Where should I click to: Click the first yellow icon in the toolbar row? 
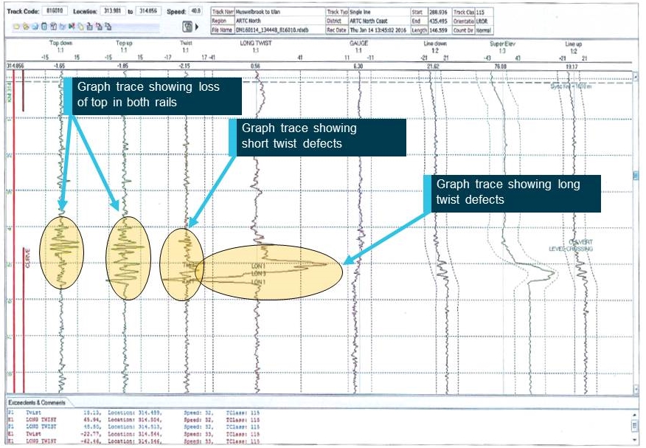(16, 27)
